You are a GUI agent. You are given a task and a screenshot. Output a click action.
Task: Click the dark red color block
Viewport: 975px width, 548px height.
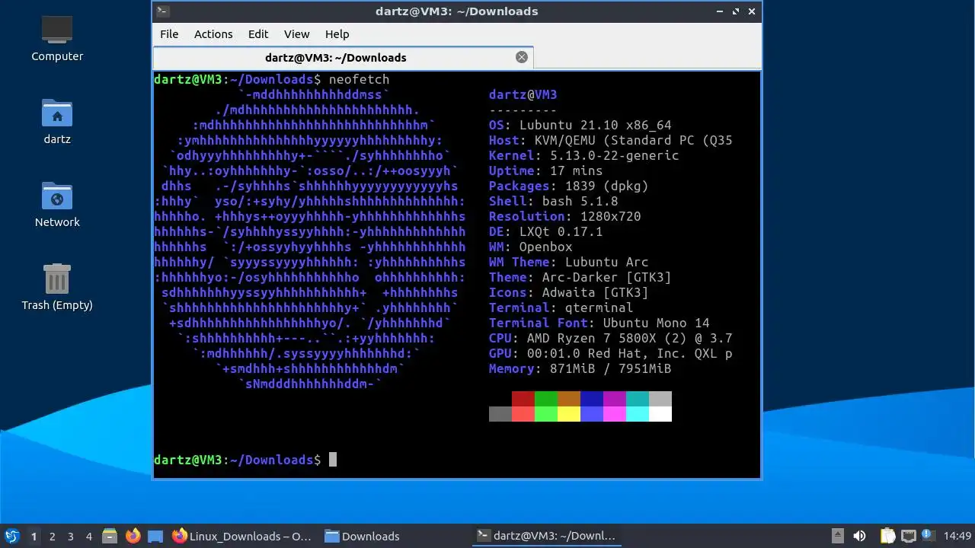523,399
